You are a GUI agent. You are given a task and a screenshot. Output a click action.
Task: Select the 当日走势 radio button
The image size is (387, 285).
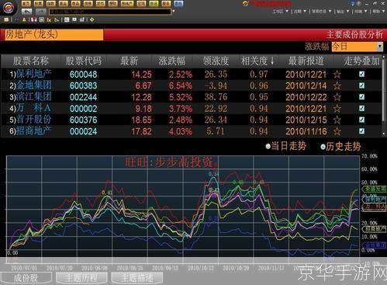point(268,147)
